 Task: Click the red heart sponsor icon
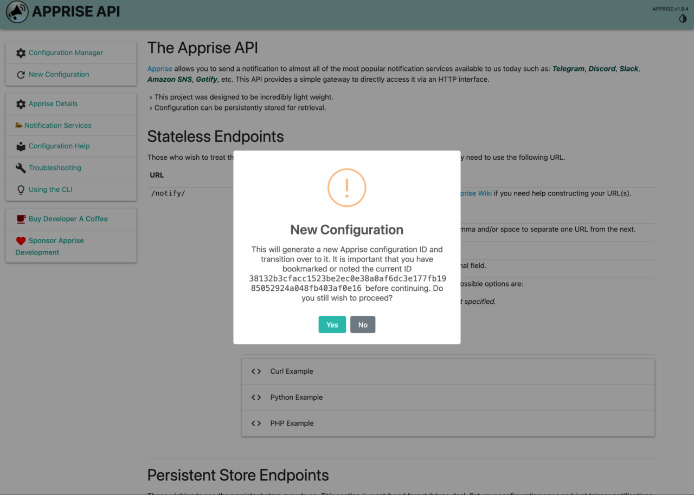(x=21, y=241)
